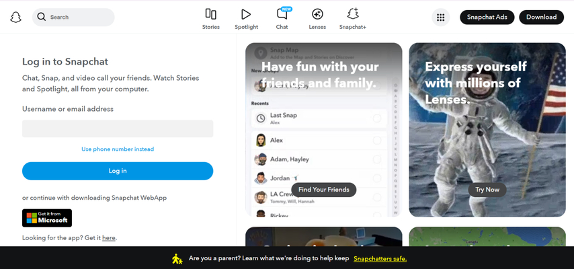This screenshot has width=574, height=269.
Task: Click the blue Log in button
Action: (x=118, y=171)
